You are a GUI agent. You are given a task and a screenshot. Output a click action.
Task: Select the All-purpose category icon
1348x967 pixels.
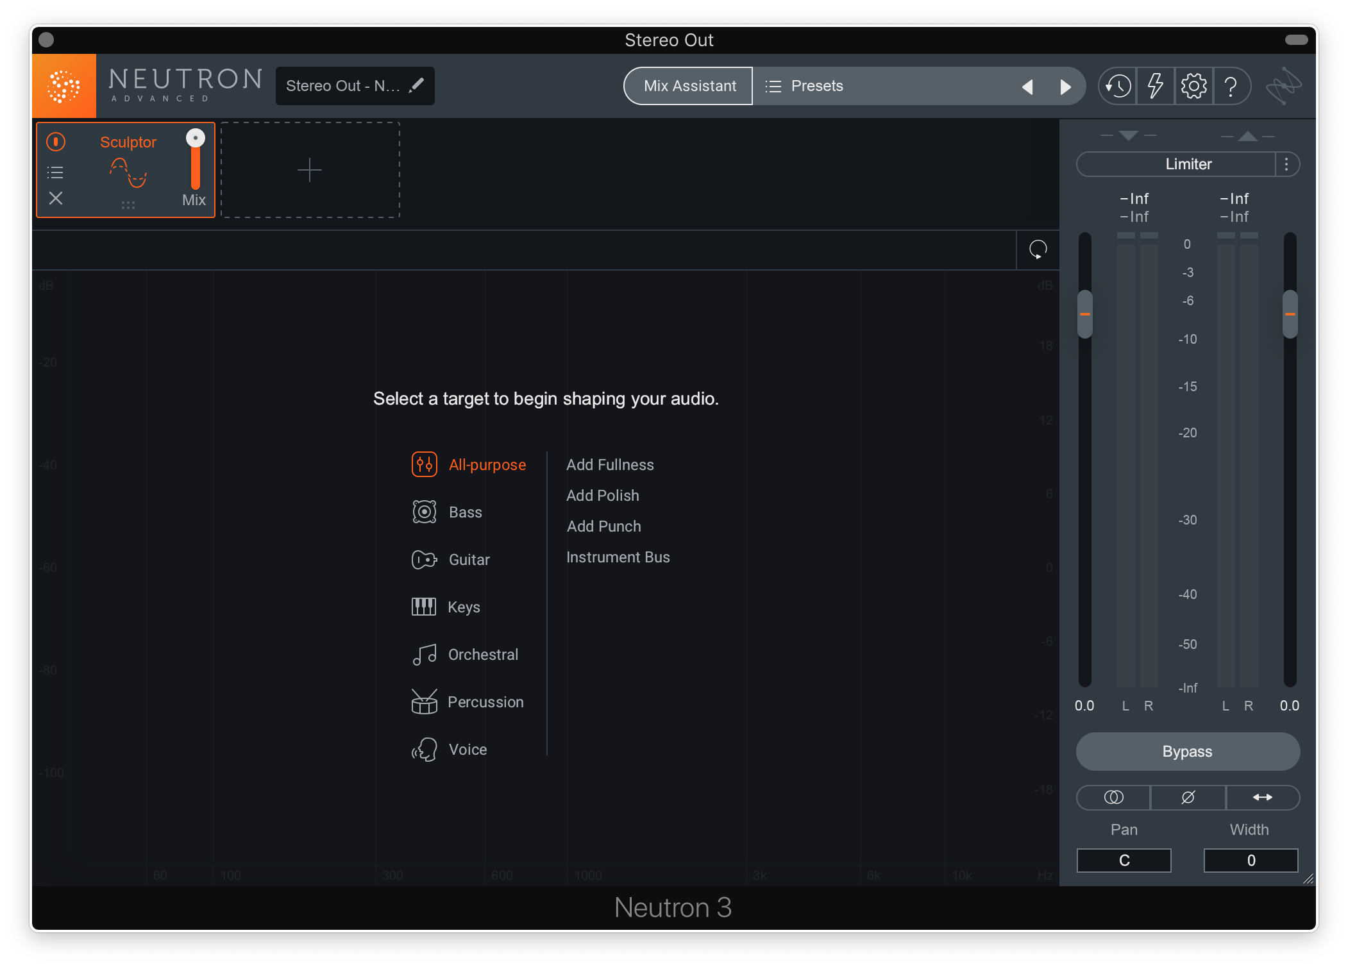point(425,464)
